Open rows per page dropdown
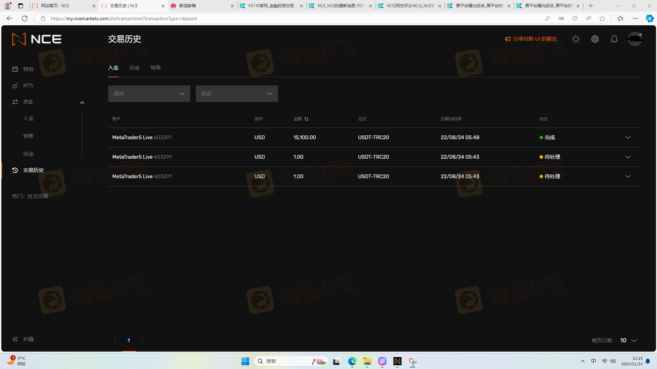 tap(629, 341)
